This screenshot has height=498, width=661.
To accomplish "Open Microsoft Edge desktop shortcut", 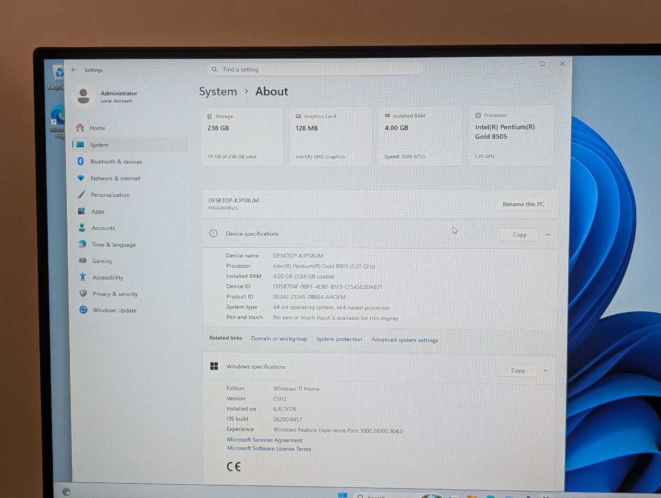I will pyautogui.click(x=58, y=122).
